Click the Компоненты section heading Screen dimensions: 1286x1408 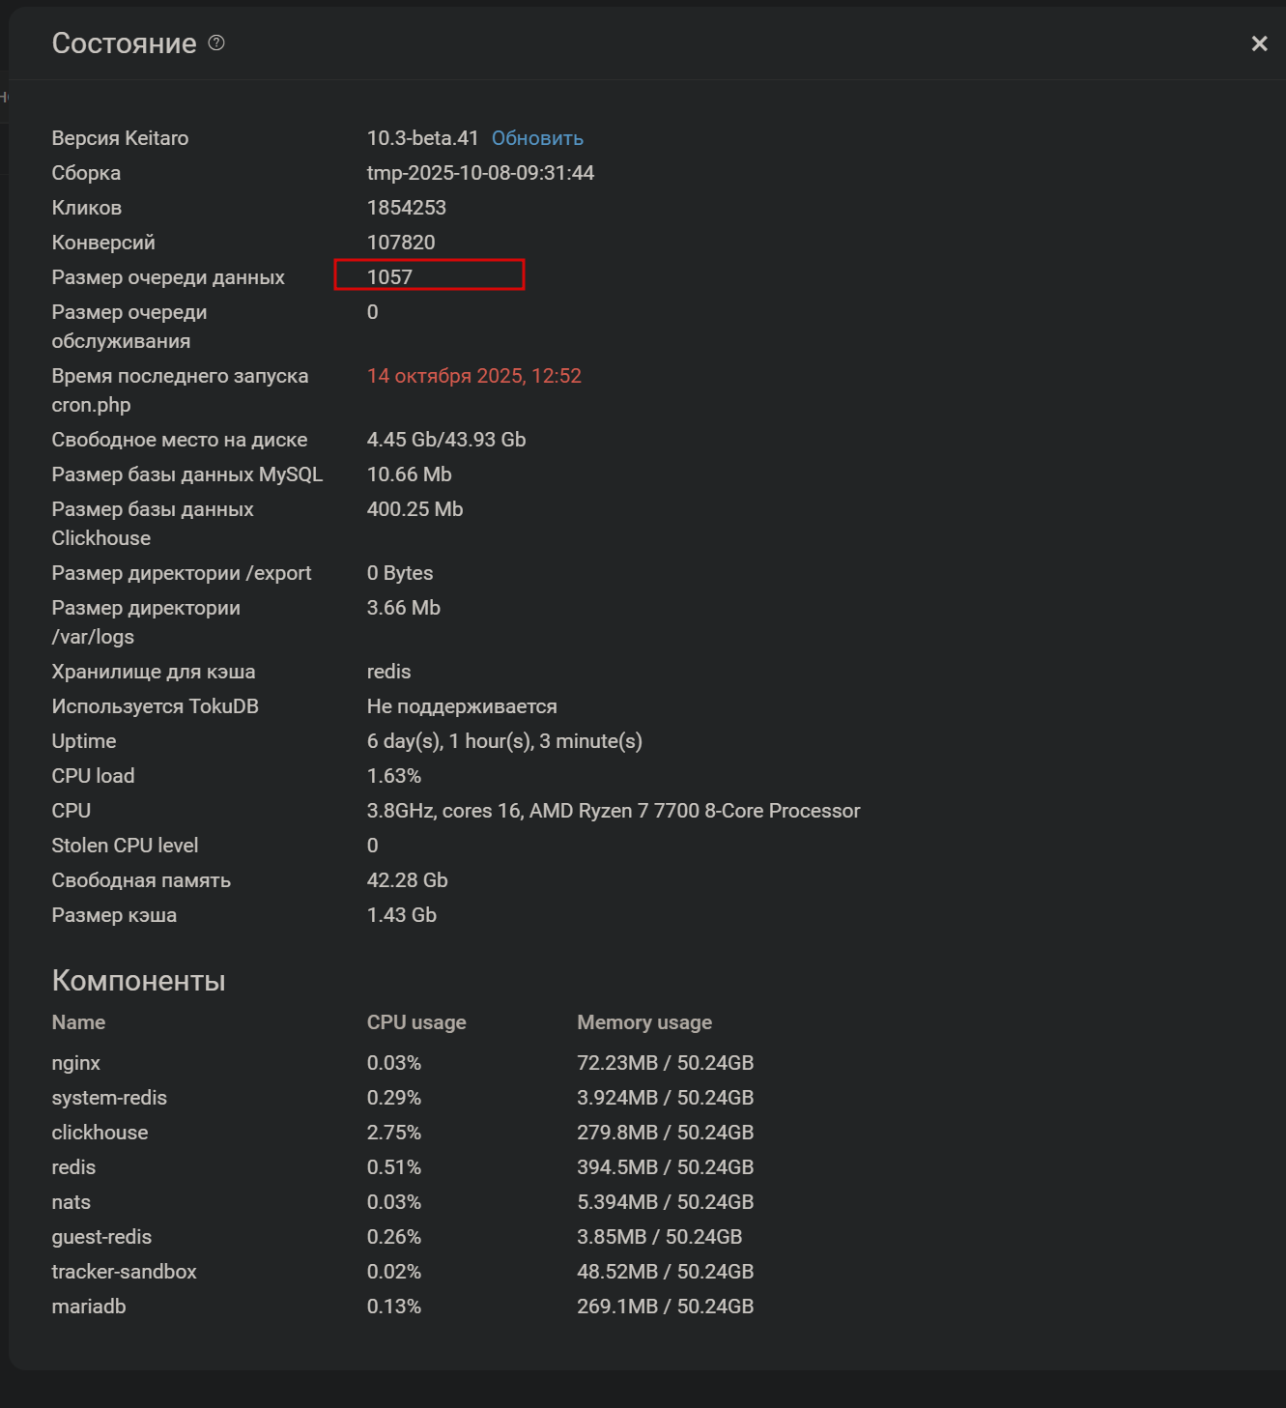[x=138, y=981]
